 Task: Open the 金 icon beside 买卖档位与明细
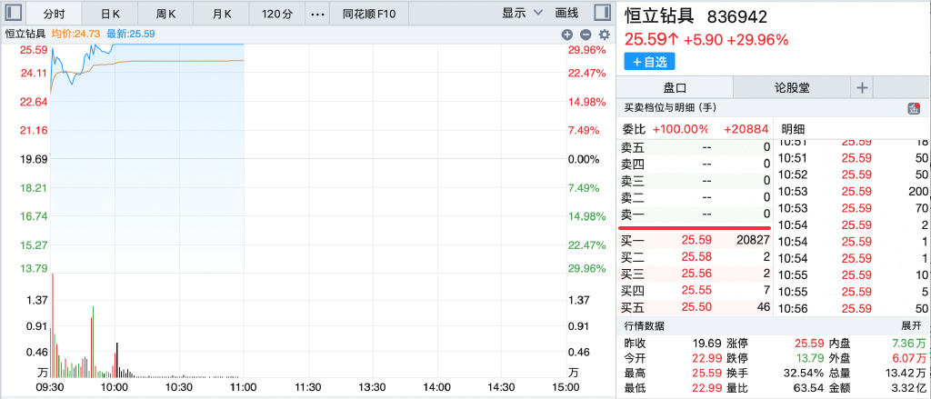(913, 108)
